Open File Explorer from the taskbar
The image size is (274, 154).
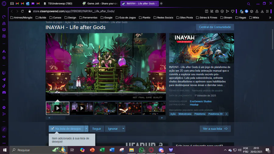(x=132, y=150)
